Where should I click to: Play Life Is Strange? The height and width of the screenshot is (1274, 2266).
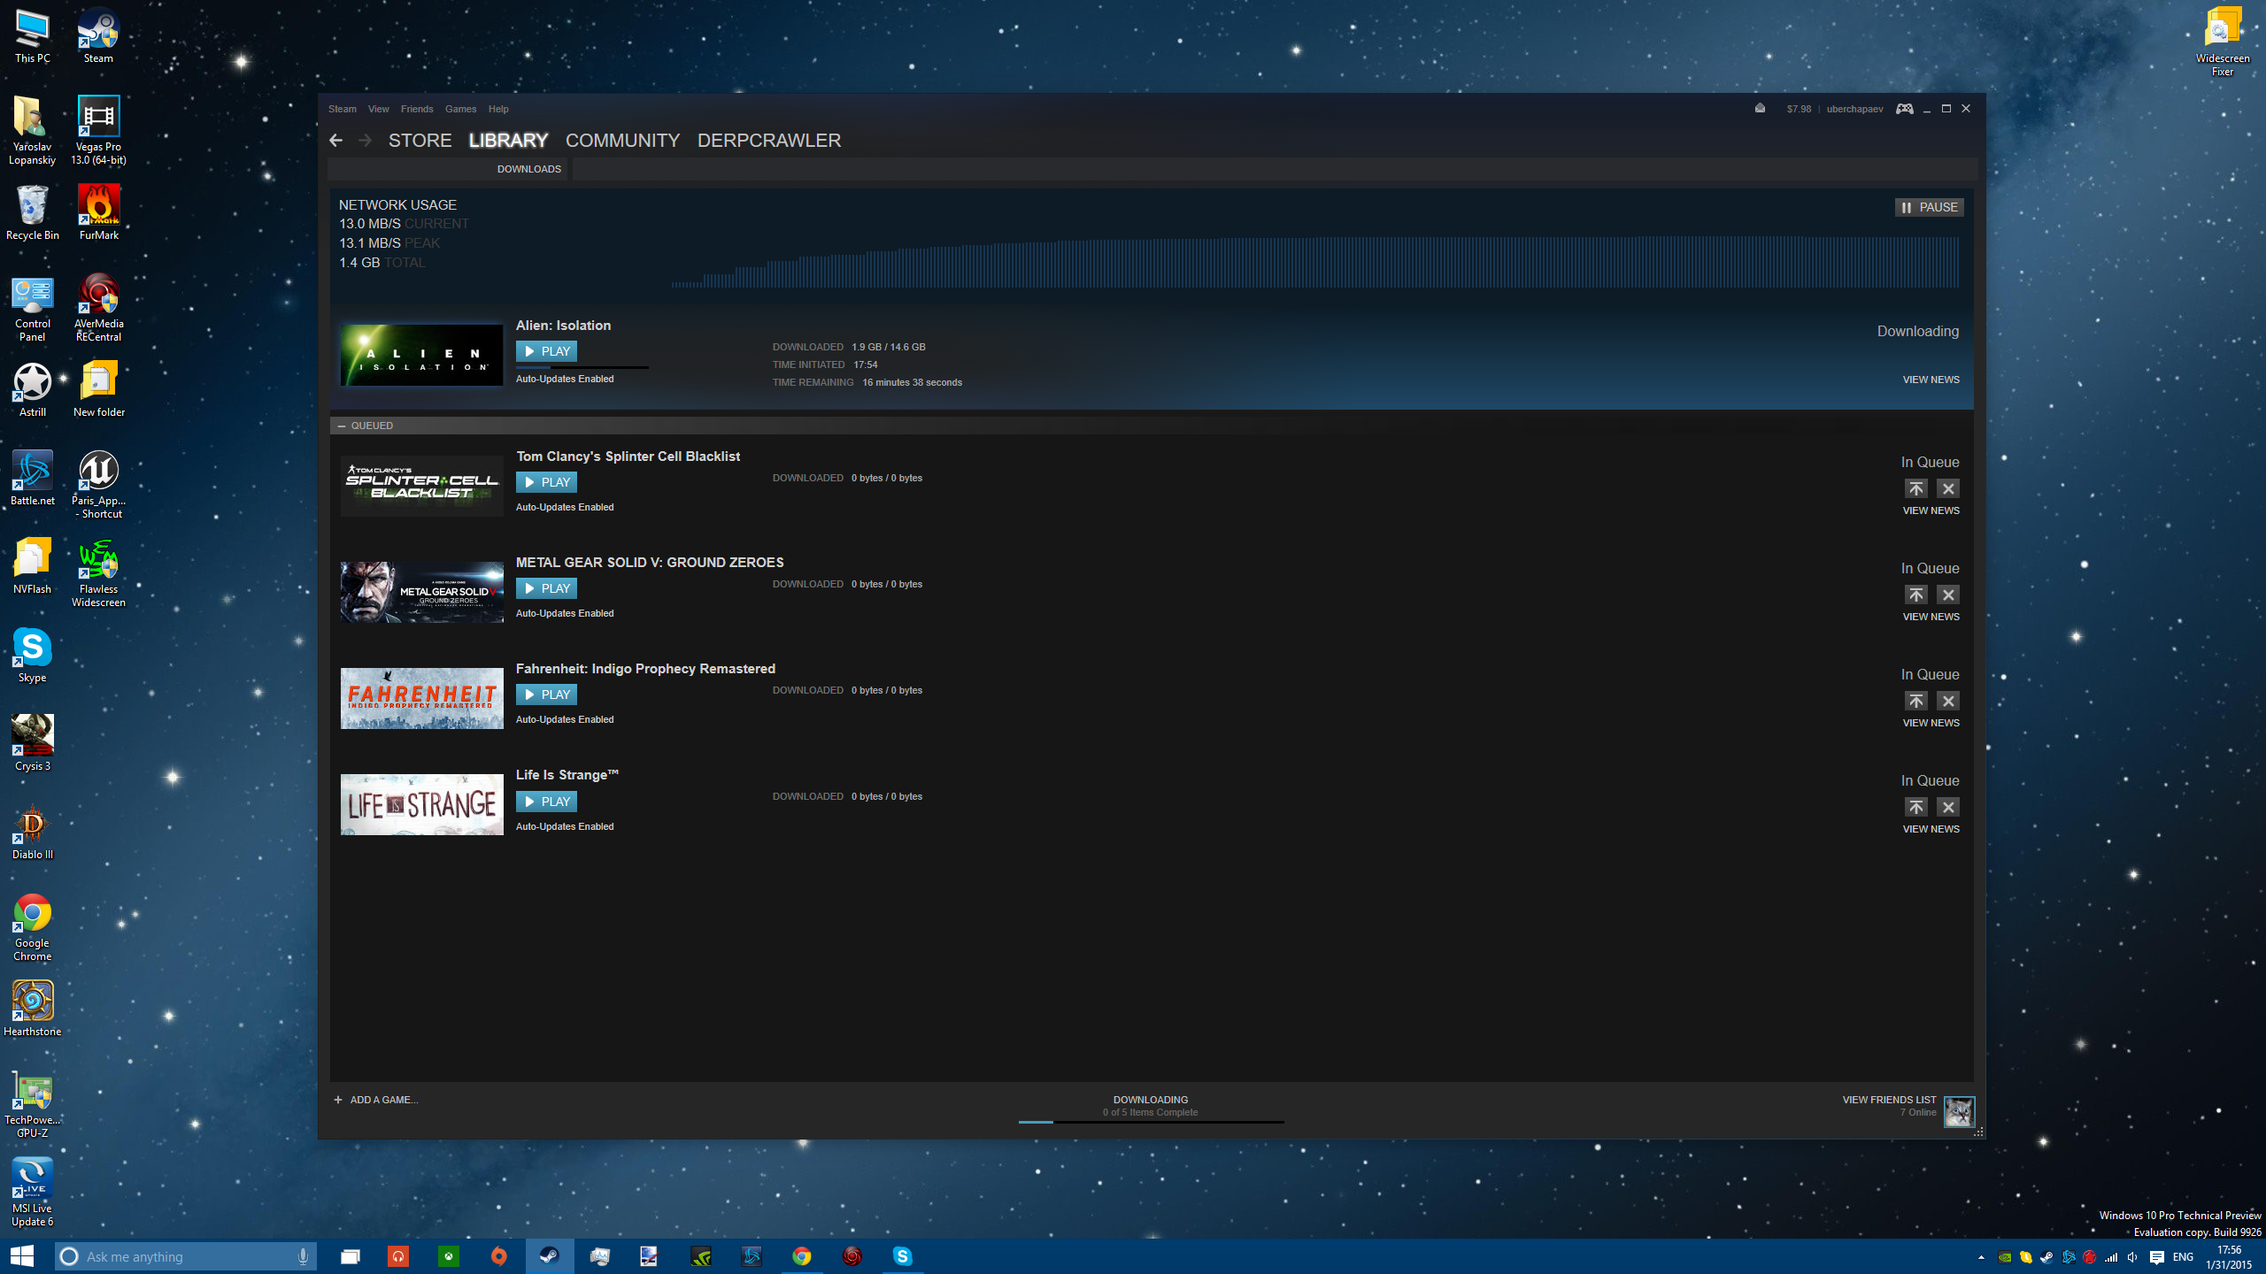click(x=546, y=802)
